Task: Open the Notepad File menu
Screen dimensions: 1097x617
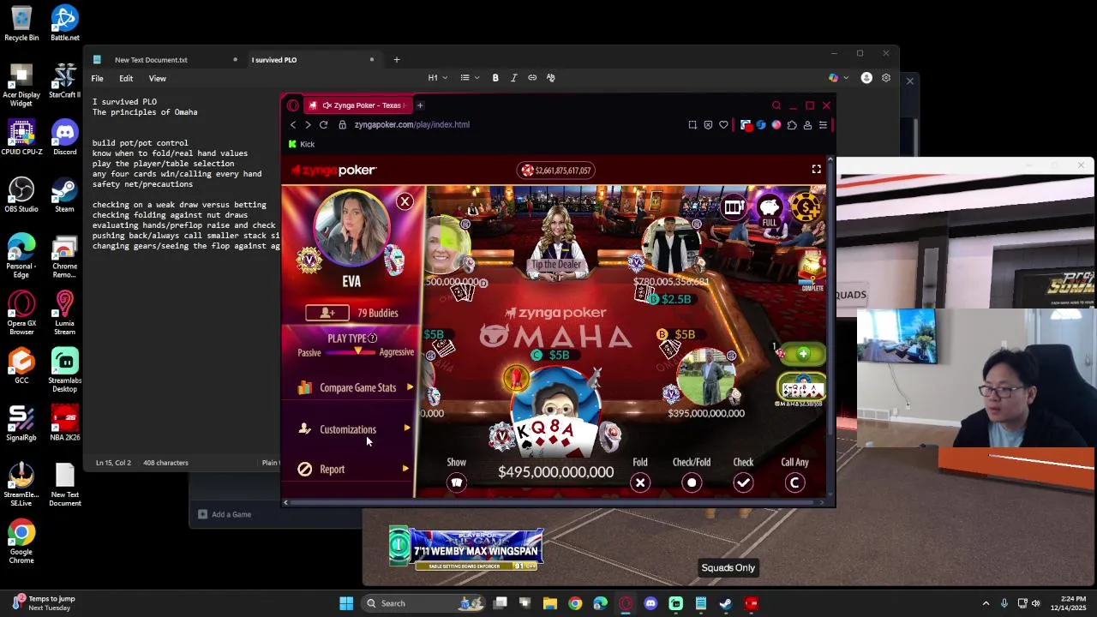Action: (97, 78)
